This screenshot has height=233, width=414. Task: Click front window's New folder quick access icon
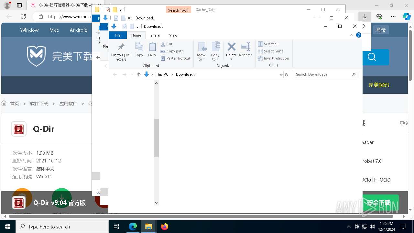click(x=132, y=27)
